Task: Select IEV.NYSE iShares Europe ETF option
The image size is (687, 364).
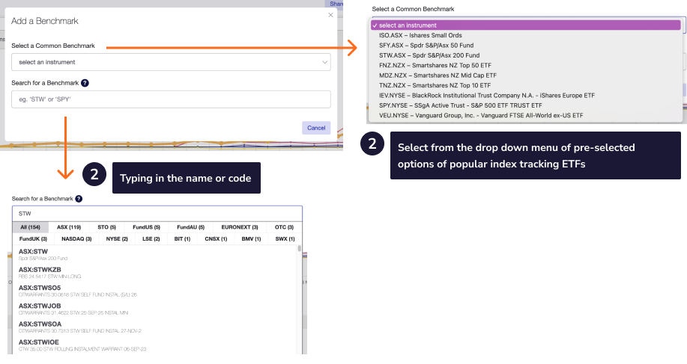Action: pyautogui.click(x=525, y=96)
